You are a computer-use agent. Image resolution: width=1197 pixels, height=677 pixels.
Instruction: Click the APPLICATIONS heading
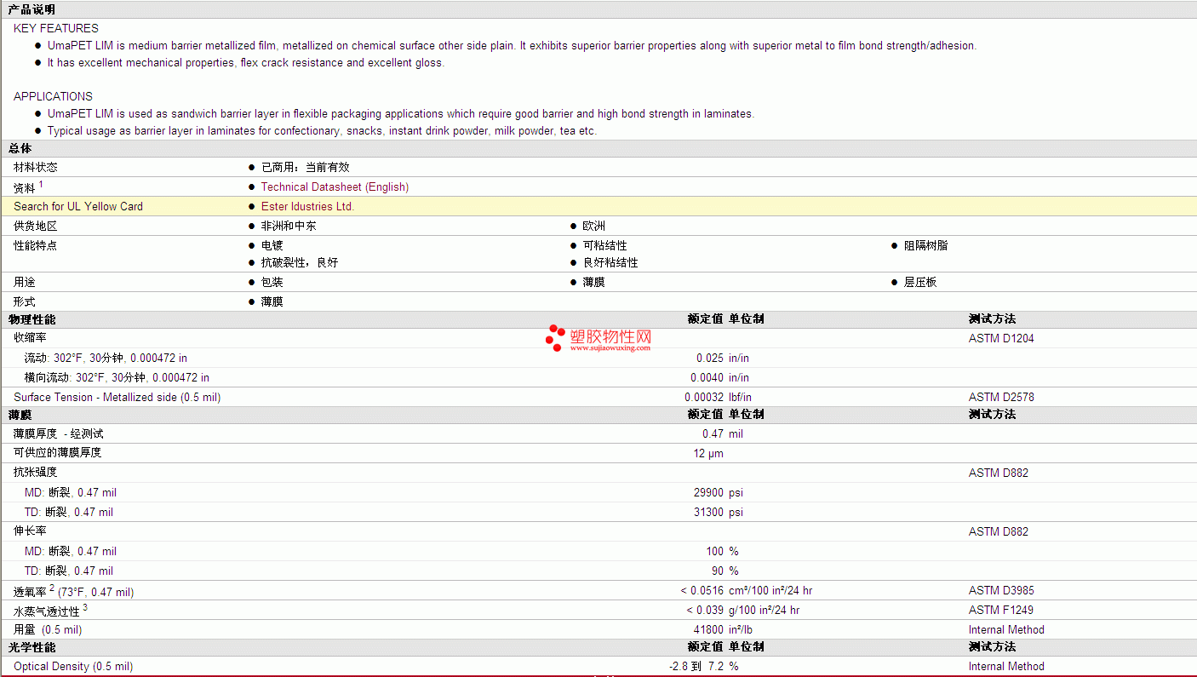[53, 97]
